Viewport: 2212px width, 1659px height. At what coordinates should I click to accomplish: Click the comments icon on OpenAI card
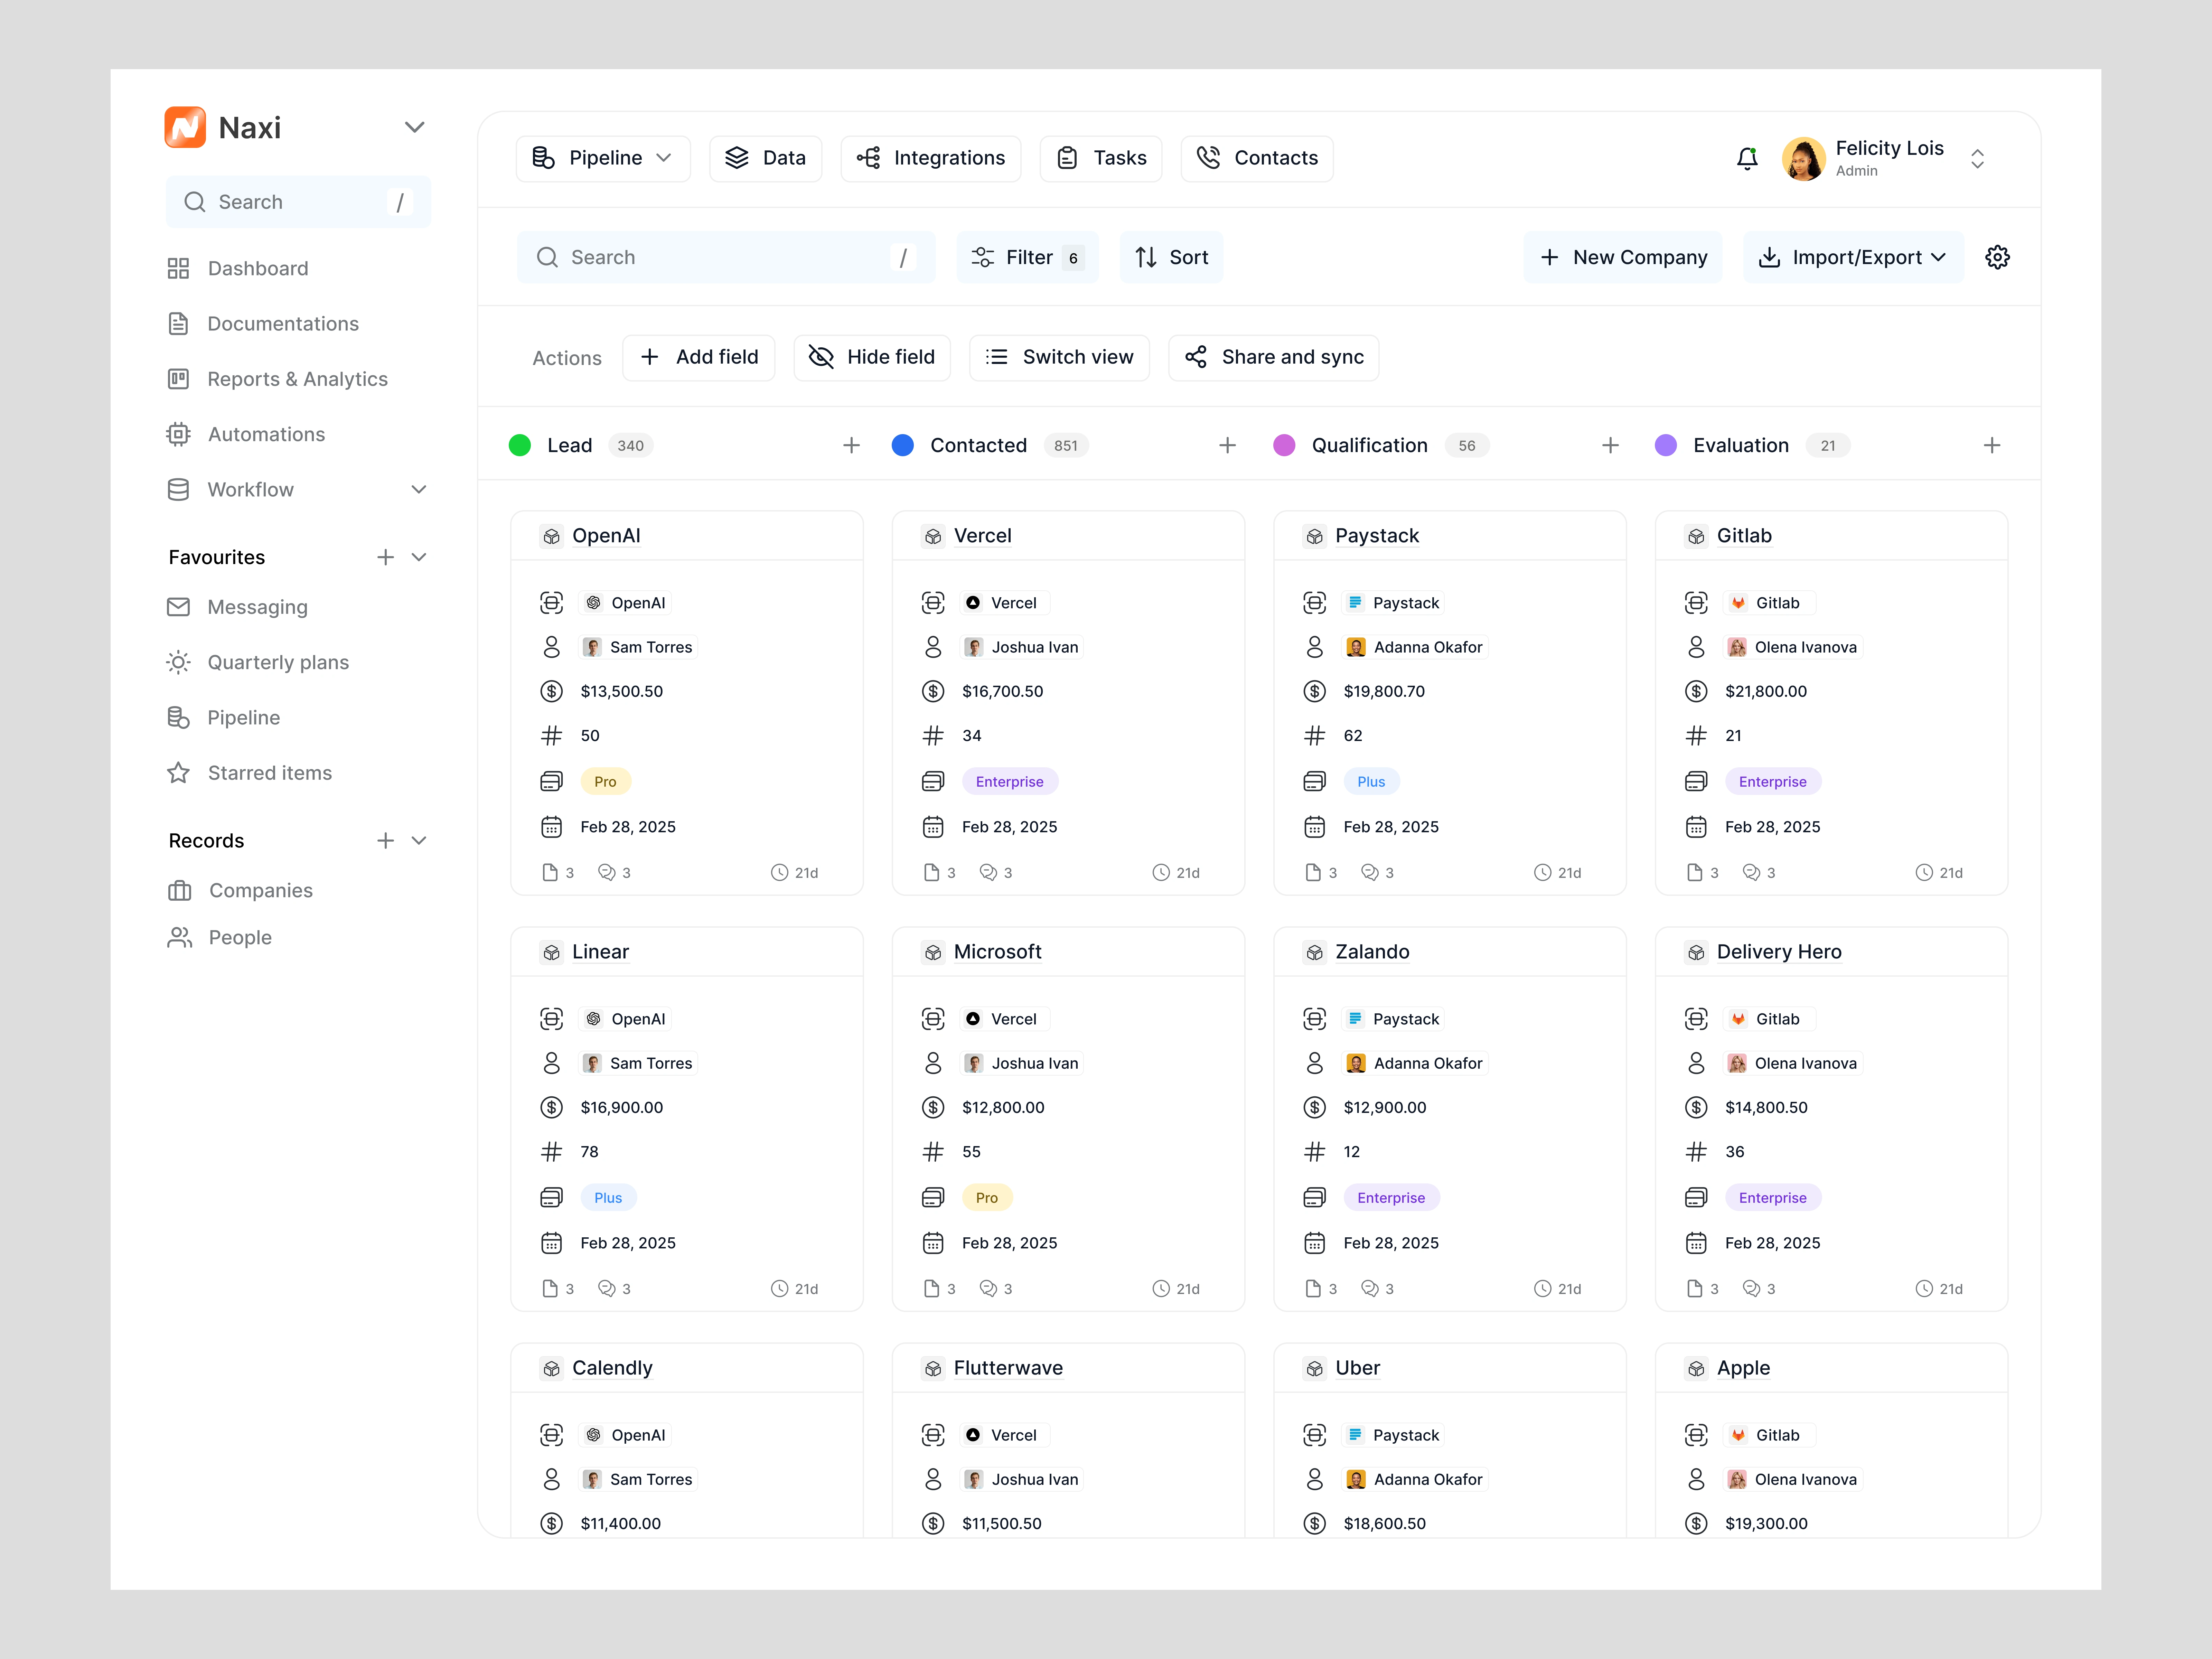(x=606, y=872)
